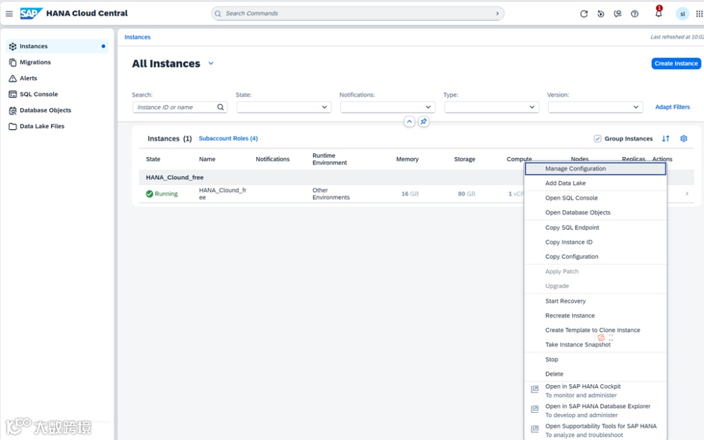Click the Instances breadcrumb link

tap(138, 37)
